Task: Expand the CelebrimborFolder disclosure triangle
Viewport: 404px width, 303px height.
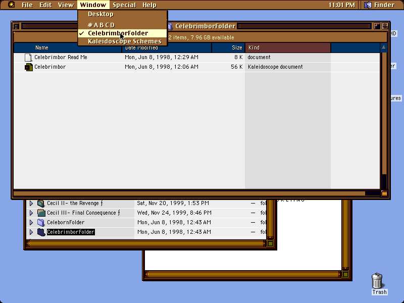Action: point(31,232)
